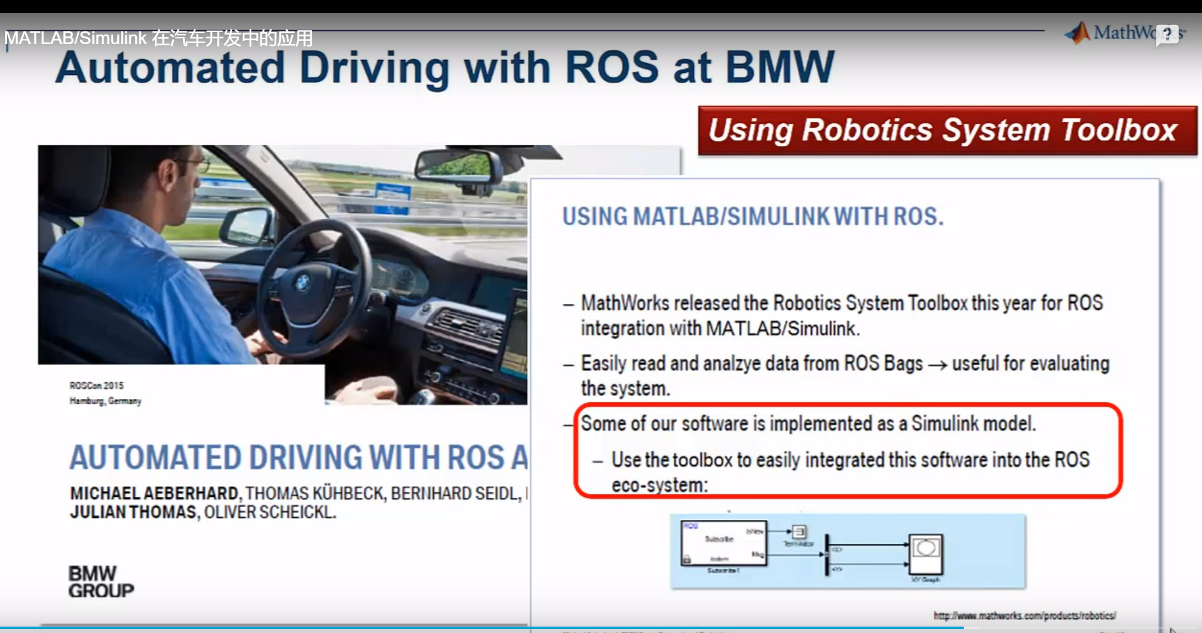Viewport: 1202px width, 633px height.
Task: Click the "ROSCon 2015" caption text
Action: coord(97,386)
